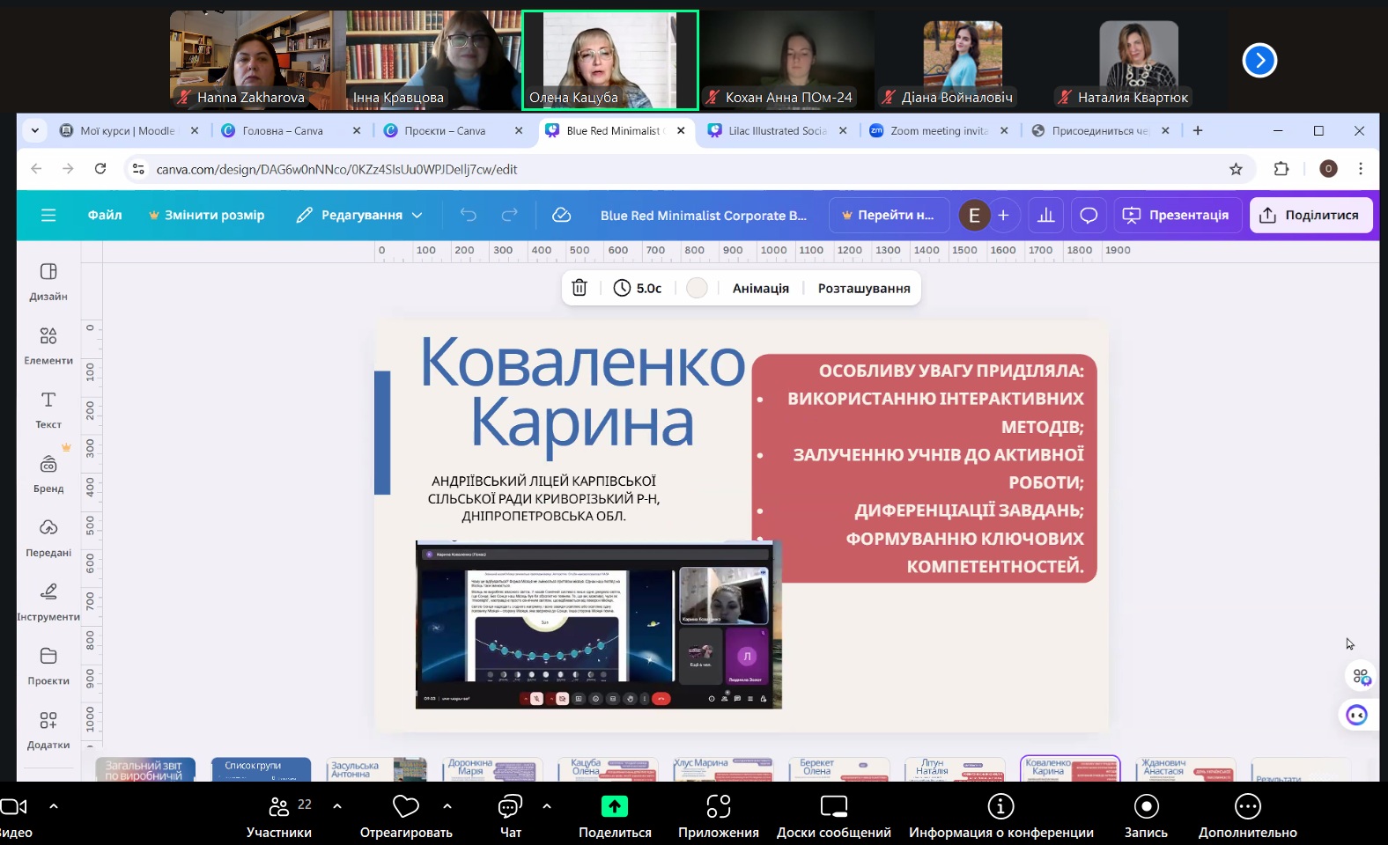Click the trash icon to delete page

[x=580, y=288]
